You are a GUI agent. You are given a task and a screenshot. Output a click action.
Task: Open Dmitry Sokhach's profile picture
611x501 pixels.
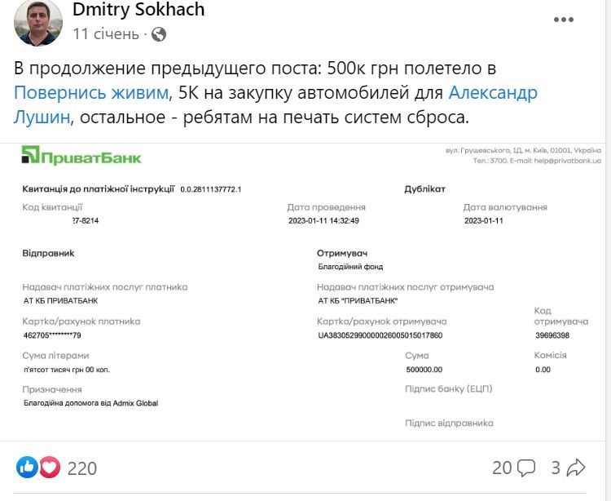37,22
